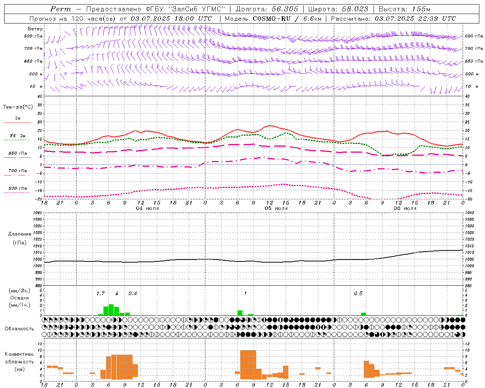Image resolution: width=485 pixels, height=388 pixels.
Task: Click the "06 июля" date label
Action: pos(405,208)
